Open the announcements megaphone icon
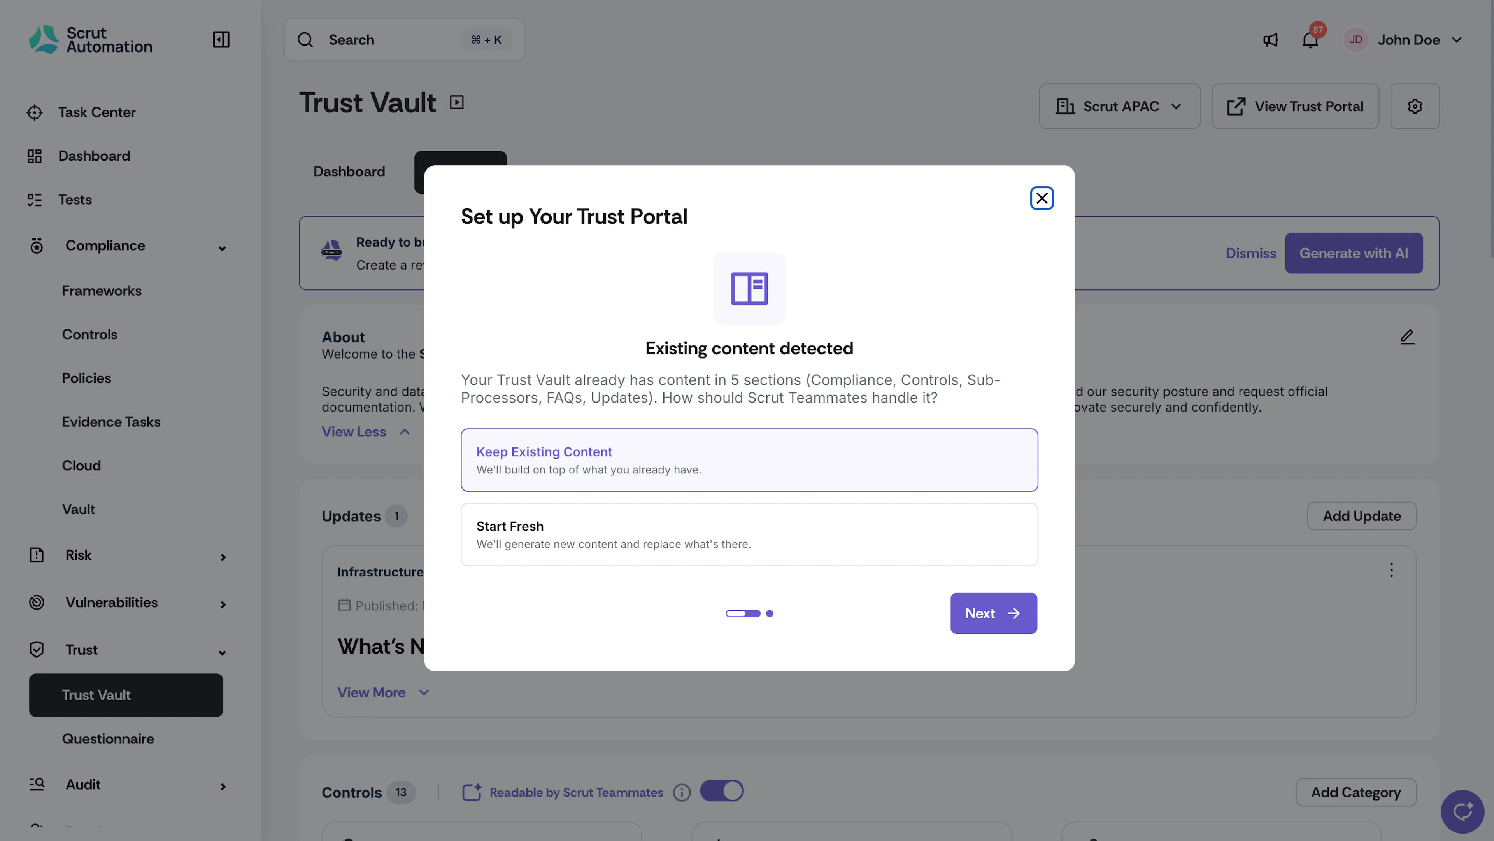1494x841 pixels. (1271, 40)
